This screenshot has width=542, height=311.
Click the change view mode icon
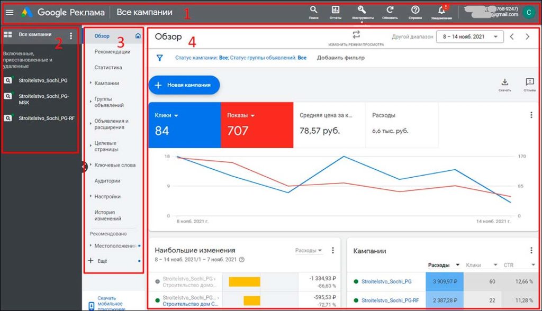click(356, 34)
